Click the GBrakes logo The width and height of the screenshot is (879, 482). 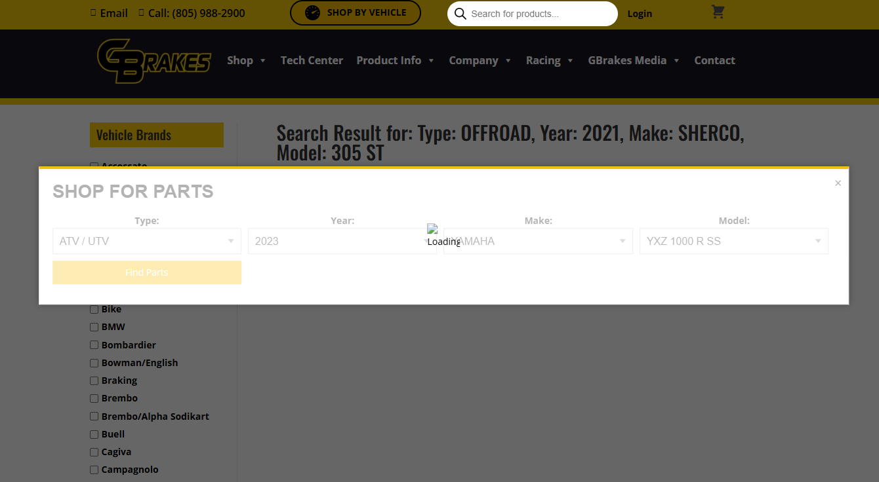[x=154, y=61]
